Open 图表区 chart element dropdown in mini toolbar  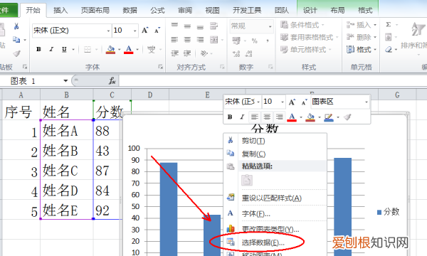[367, 102]
